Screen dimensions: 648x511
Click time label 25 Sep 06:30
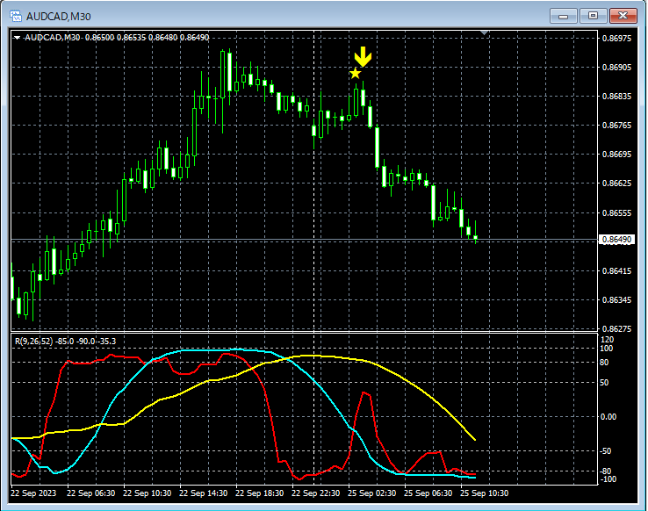click(x=428, y=493)
